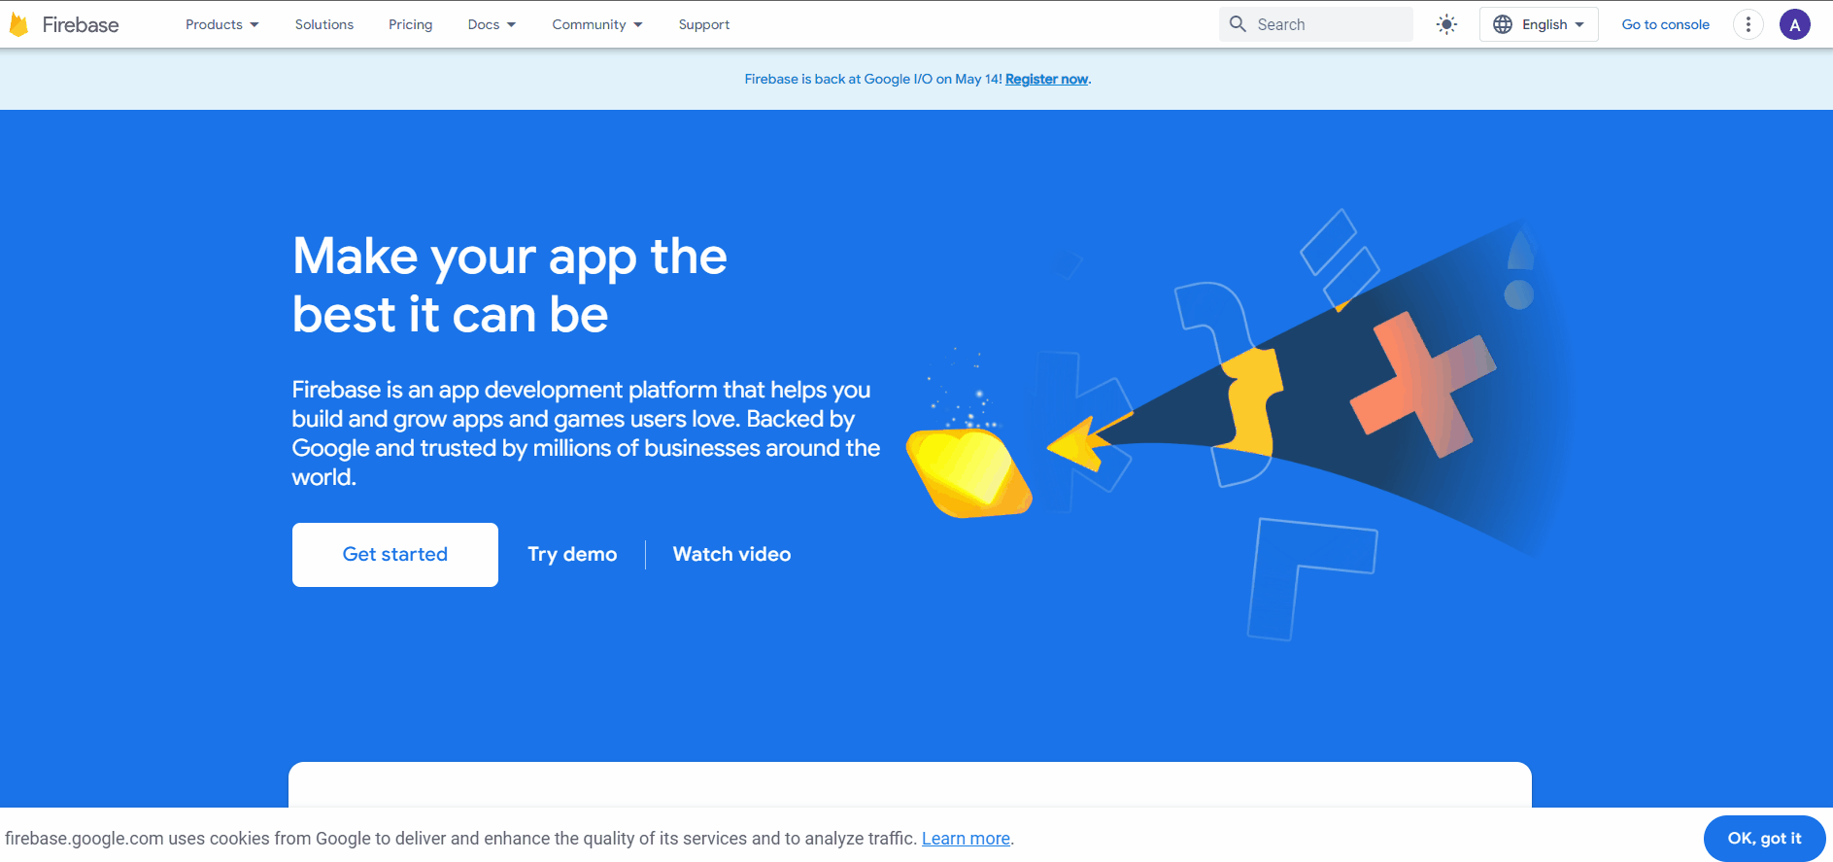Click the search magnifier icon
Image resolution: width=1833 pixels, height=862 pixels.
[1238, 24]
